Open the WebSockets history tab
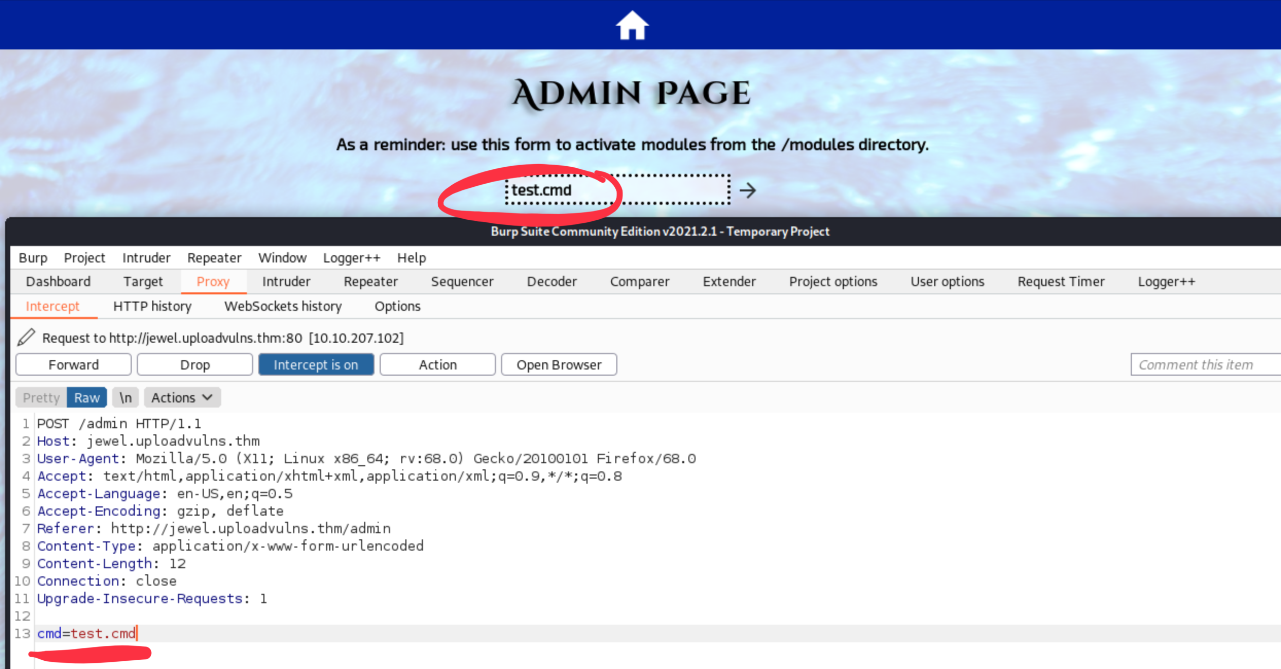The width and height of the screenshot is (1281, 669). 282,306
